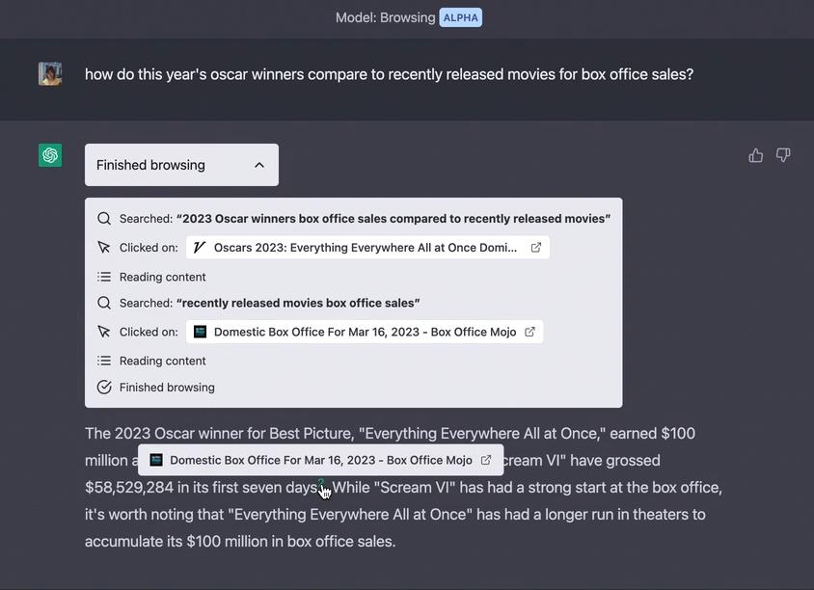The height and width of the screenshot is (590, 814).
Task: Open the Oscars 2023 Everything Everywhere link
Action: pos(366,248)
